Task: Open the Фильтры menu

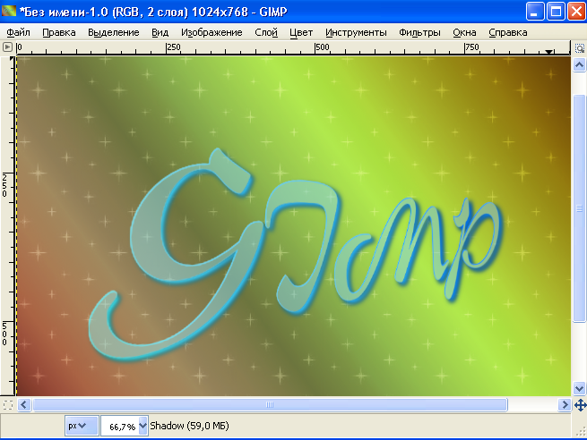Action: (419, 32)
